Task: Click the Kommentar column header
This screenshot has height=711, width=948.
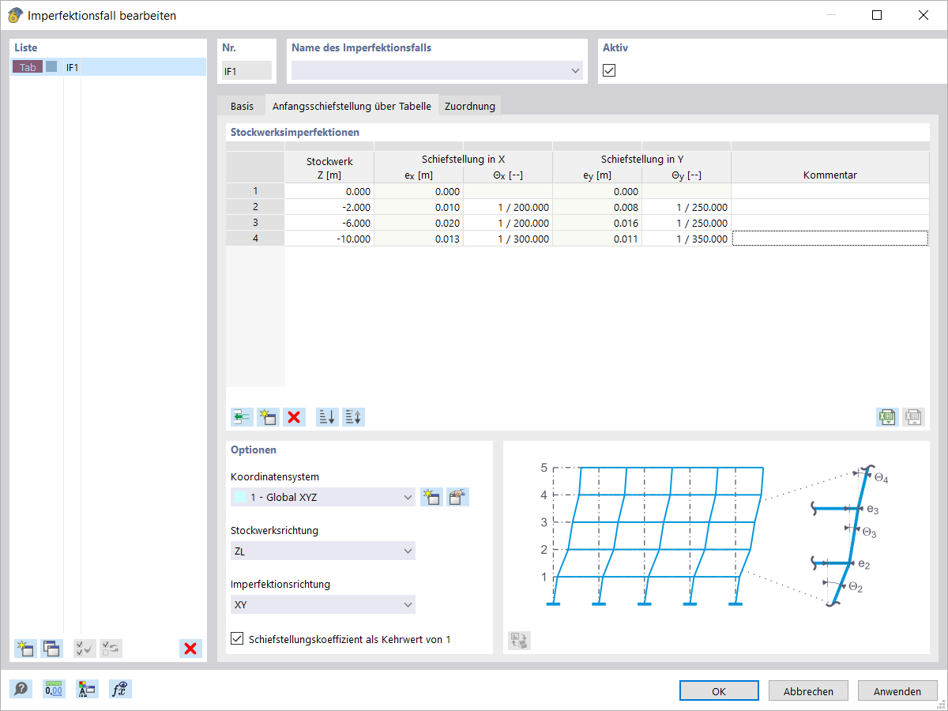Action: click(x=830, y=167)
